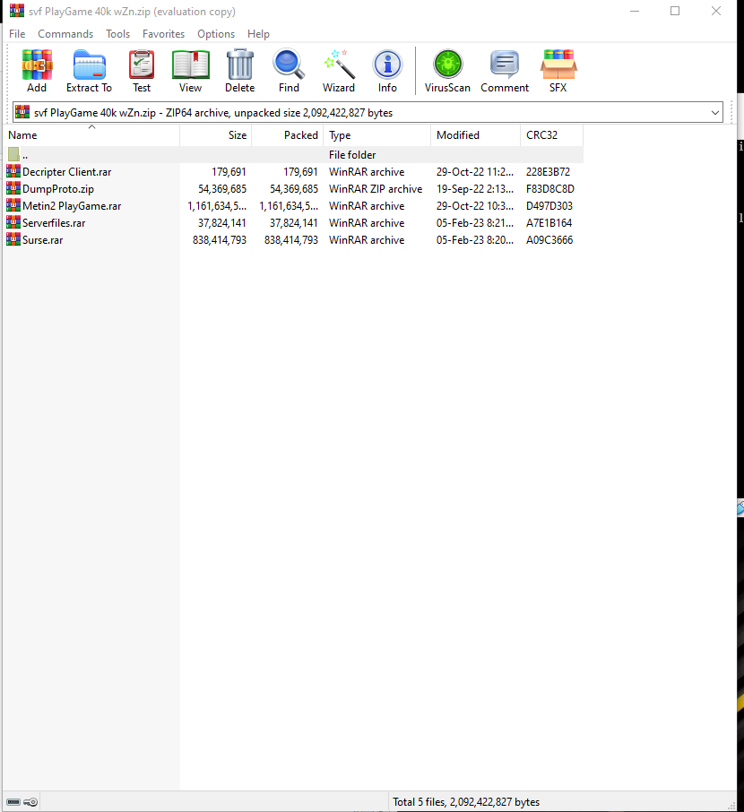
Task: Sort by the Name column header
Action: coord(91,134)
